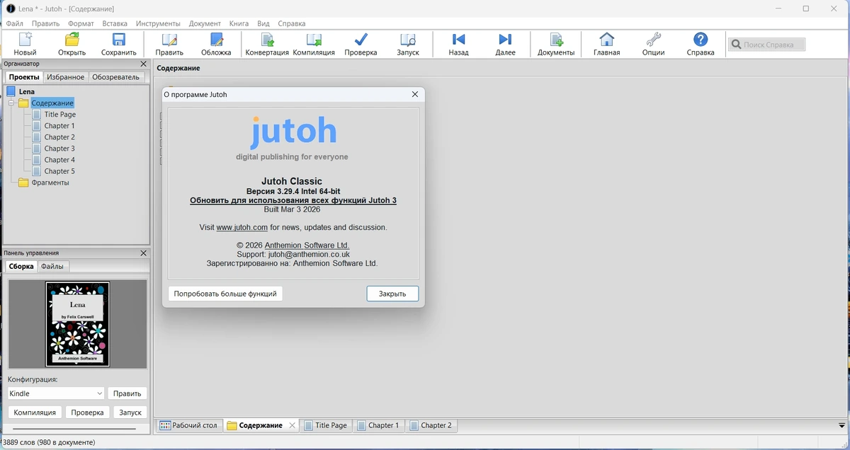Open the Инструменты menu
Screen dimensions: 850x450
[158, 23]
